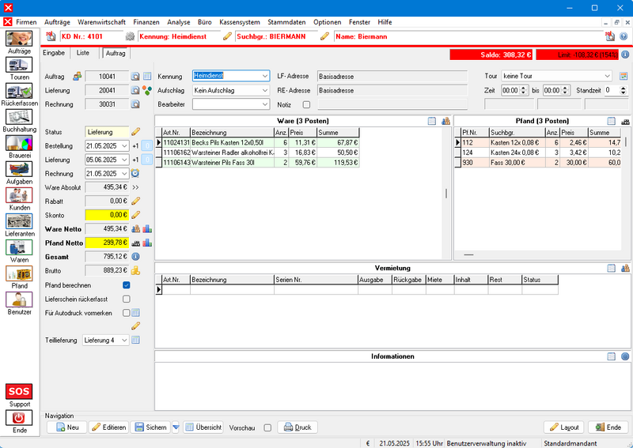Open the Aufschlag dropdown
Screen dimensions: 633x448
tap(264, 90)
